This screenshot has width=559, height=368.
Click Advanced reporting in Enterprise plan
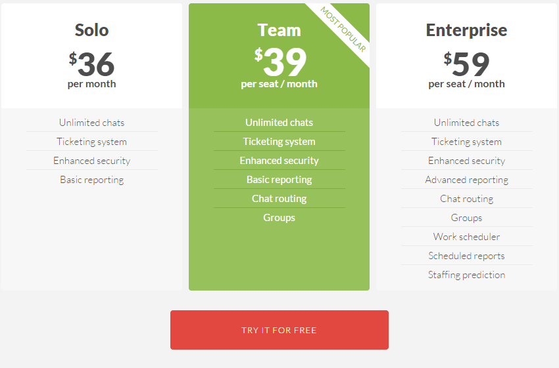(x=466, y=180)
